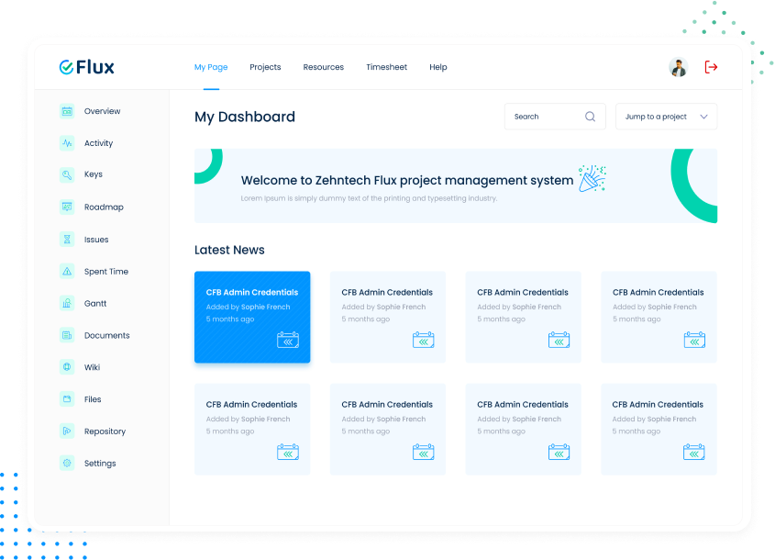Click the Overview sidebar icon
This screenshot has width=775, height=560.
pos(67,111)
